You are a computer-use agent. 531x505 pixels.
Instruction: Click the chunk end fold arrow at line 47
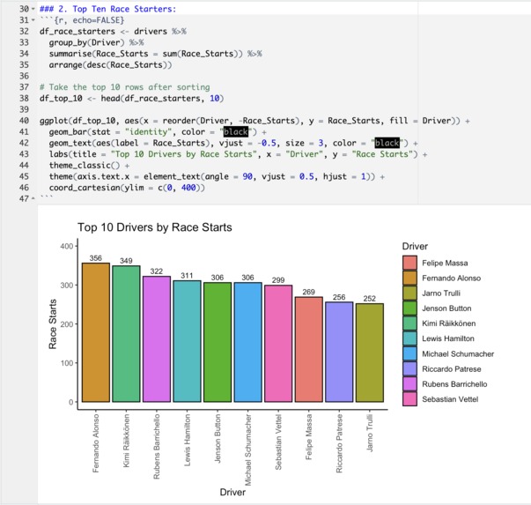pos(33,198)
